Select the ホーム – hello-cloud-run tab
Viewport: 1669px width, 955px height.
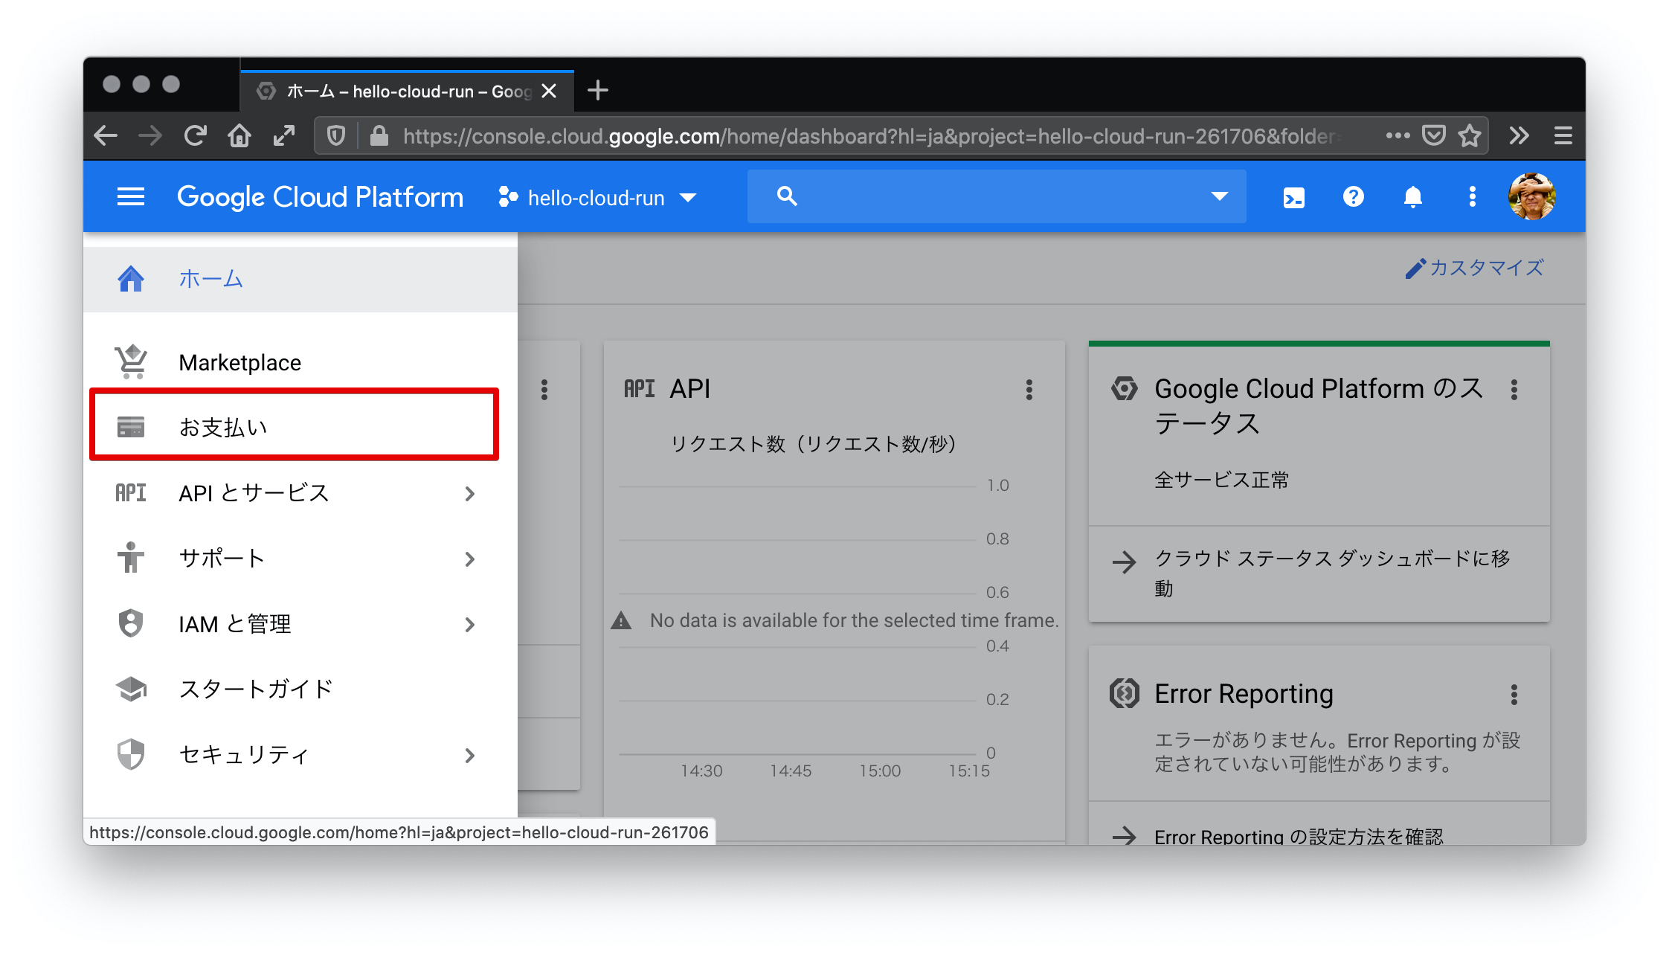coord(408,91)
